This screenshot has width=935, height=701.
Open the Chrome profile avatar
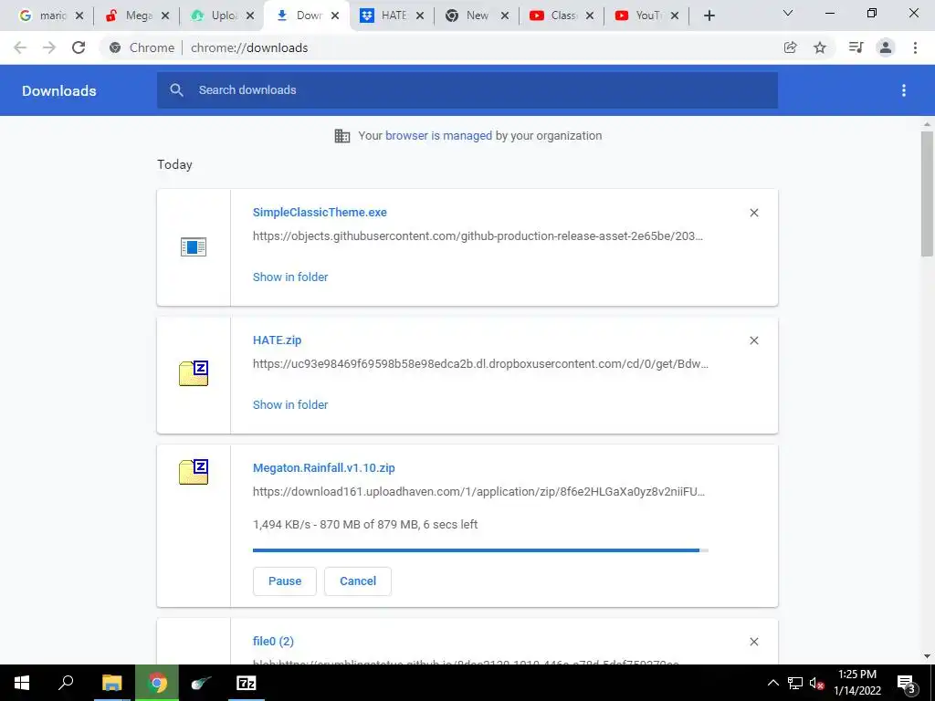(886, 47)
